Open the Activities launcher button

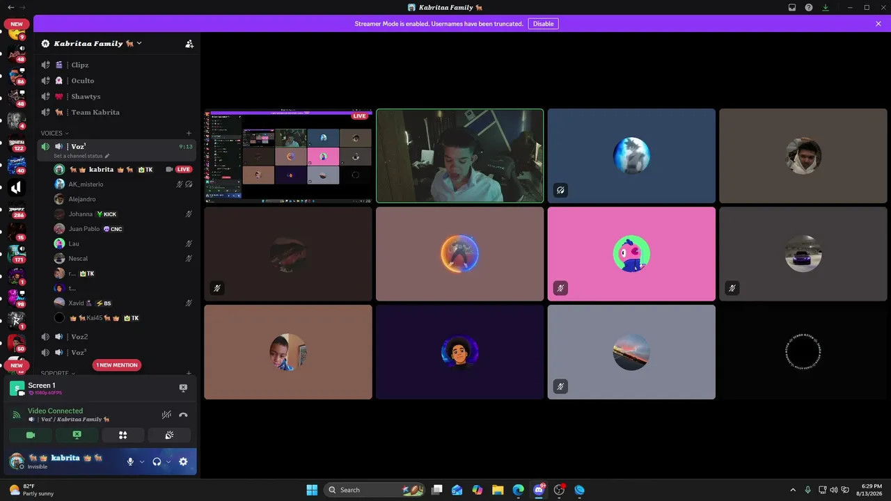click(123, 435)
